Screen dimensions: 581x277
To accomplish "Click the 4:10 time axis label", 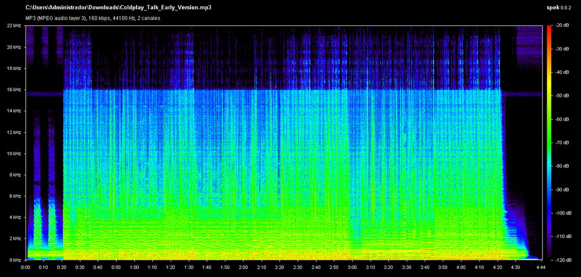I will coord(480,267).
